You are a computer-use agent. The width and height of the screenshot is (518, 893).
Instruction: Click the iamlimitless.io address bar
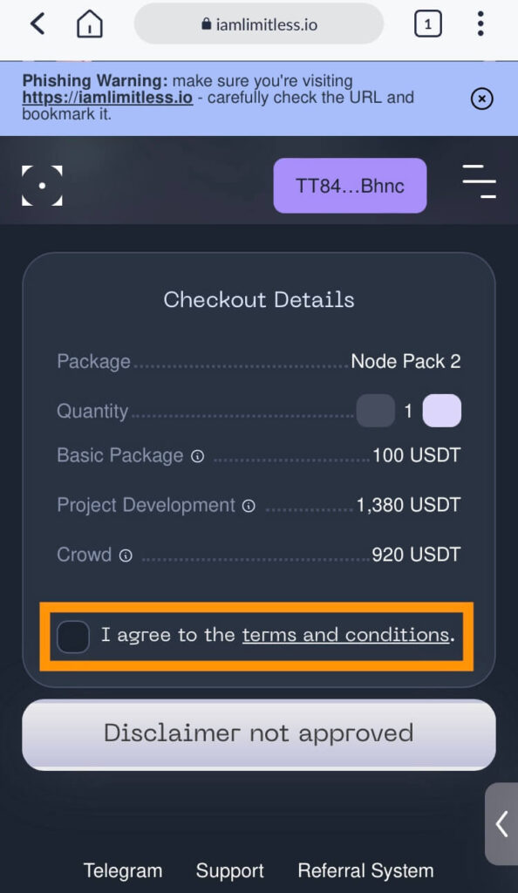coord(258,24)
